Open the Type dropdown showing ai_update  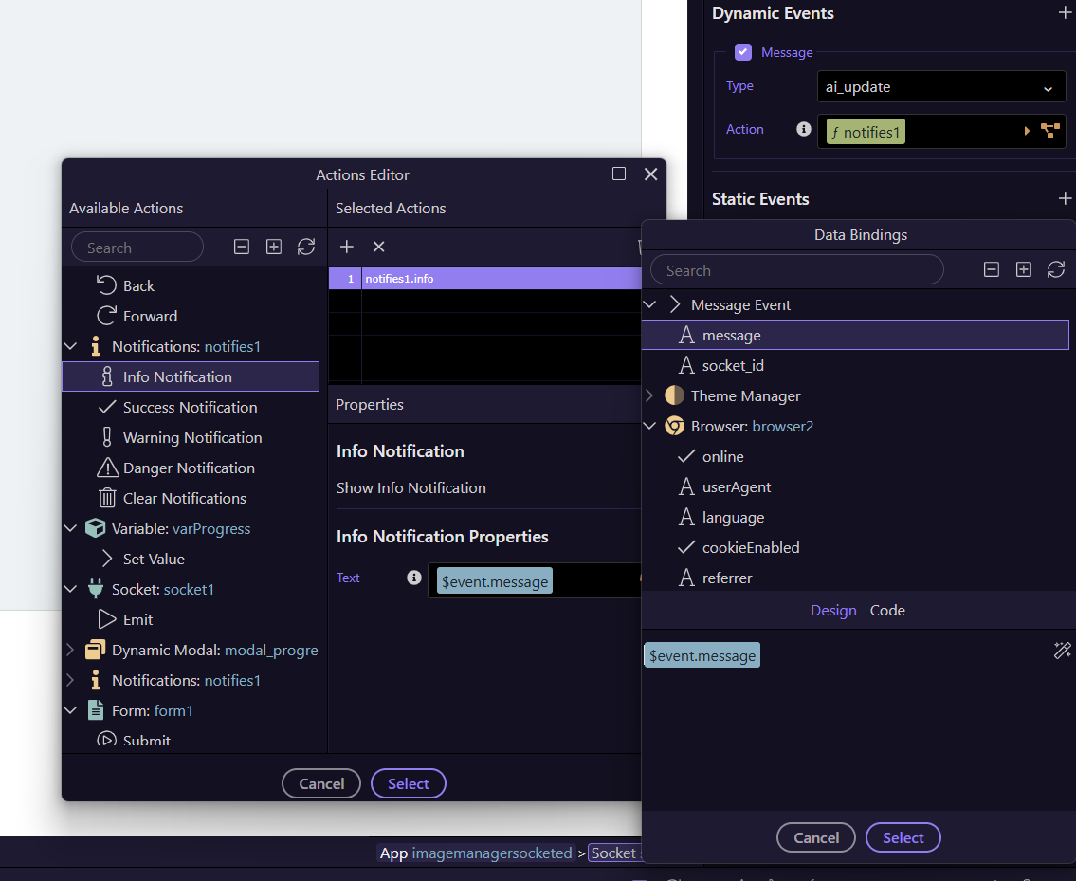940,86
